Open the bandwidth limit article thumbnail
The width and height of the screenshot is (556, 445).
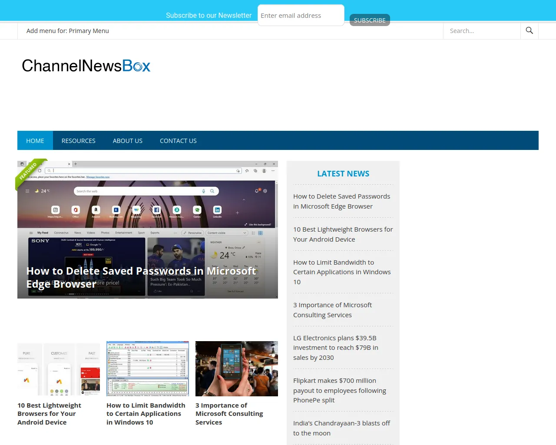148,369
